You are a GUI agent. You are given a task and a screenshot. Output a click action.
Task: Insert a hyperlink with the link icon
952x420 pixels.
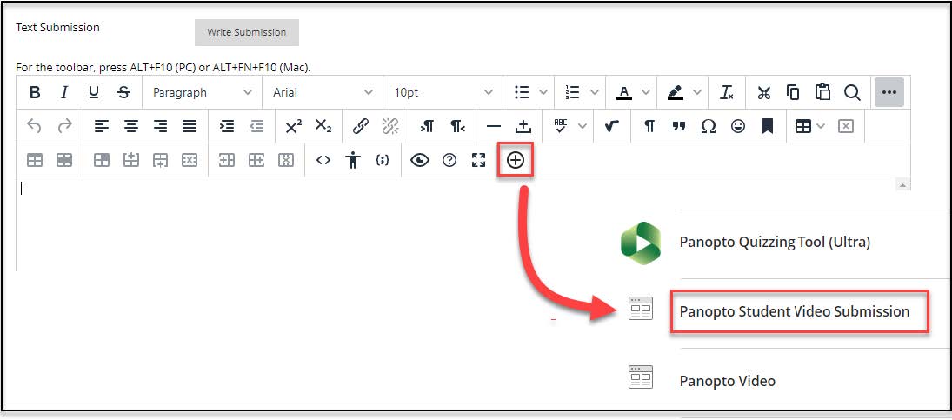tap(361, 126)
